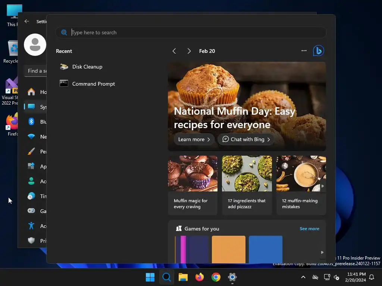The height and width of the screenshot is (286, 382).
Task: Open the blue game tile
Action: [266, 249]
